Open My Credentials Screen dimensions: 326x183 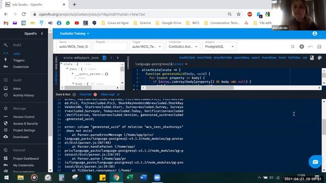[x=23, y=165]
